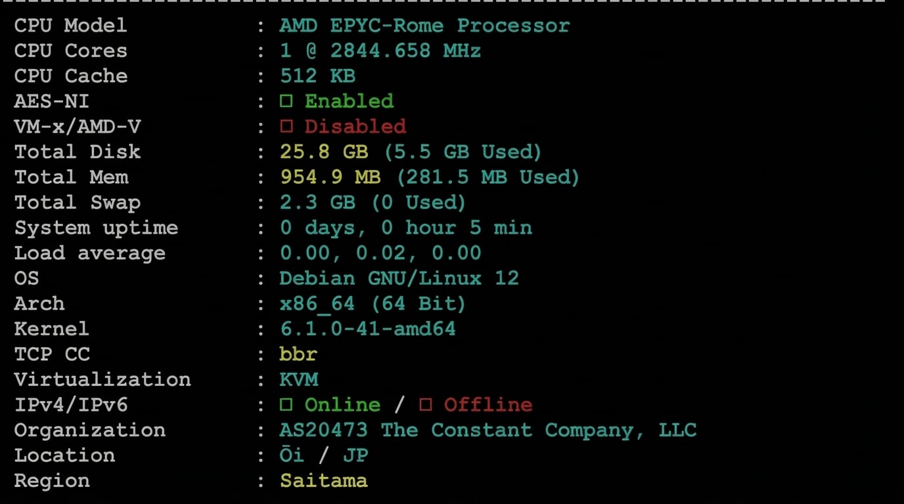Screen dimensions: 904x504
Task: Click the 25.8 GB total disk value
Action: pyautogui.click(x=324, y=152)
